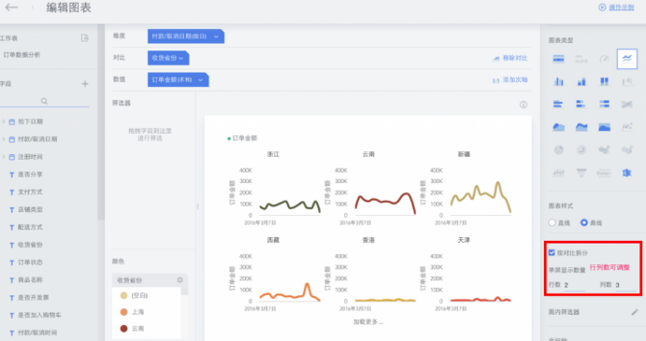Select the horizontal bar chart icon

pyautogui.click(x=558, y=105)
